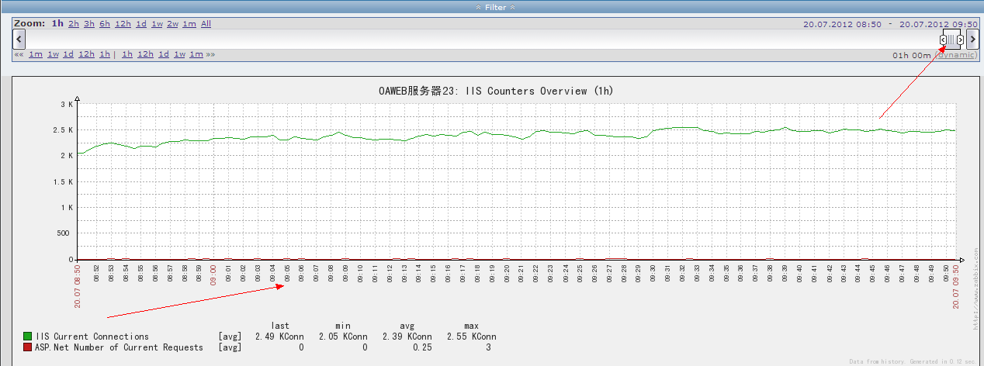Viewport: 984px width, 366px height.
Task: Click the double-right arrows after the 1m link
Action: pyautogui.click(x=210, y=54)
